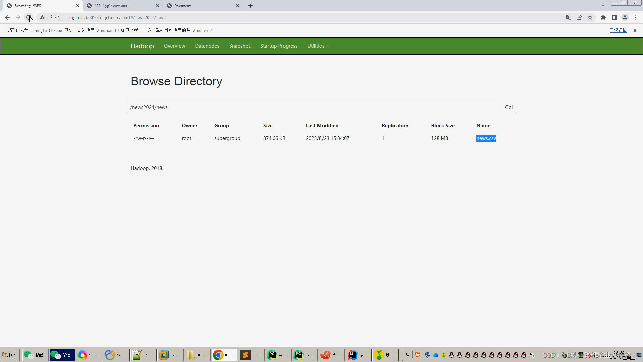Click the Go! button
The width and height of the screenshot is (643, 362).
[x=509, y=107]
